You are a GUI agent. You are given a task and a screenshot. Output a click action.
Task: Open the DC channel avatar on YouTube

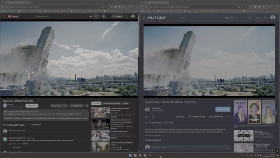point(5,106)
